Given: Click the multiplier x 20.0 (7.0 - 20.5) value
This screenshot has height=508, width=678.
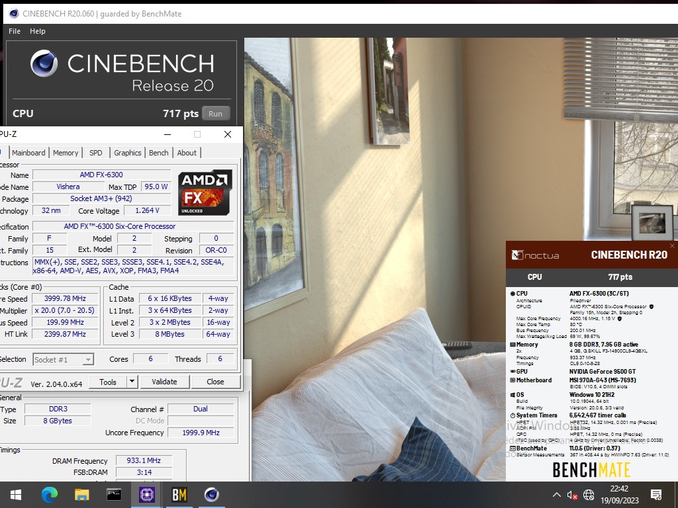Looking at the screenshot, I should (x=66, y=311).
